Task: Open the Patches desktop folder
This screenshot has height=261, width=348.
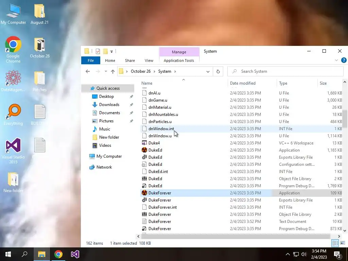Action: (39, 81)
